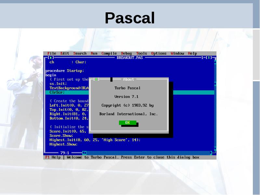The width and height of the screenshot is (260, 195).
Task: Open the Search menu
Action: pos(80,53)
